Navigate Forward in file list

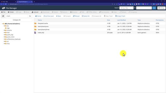point(67,16)
